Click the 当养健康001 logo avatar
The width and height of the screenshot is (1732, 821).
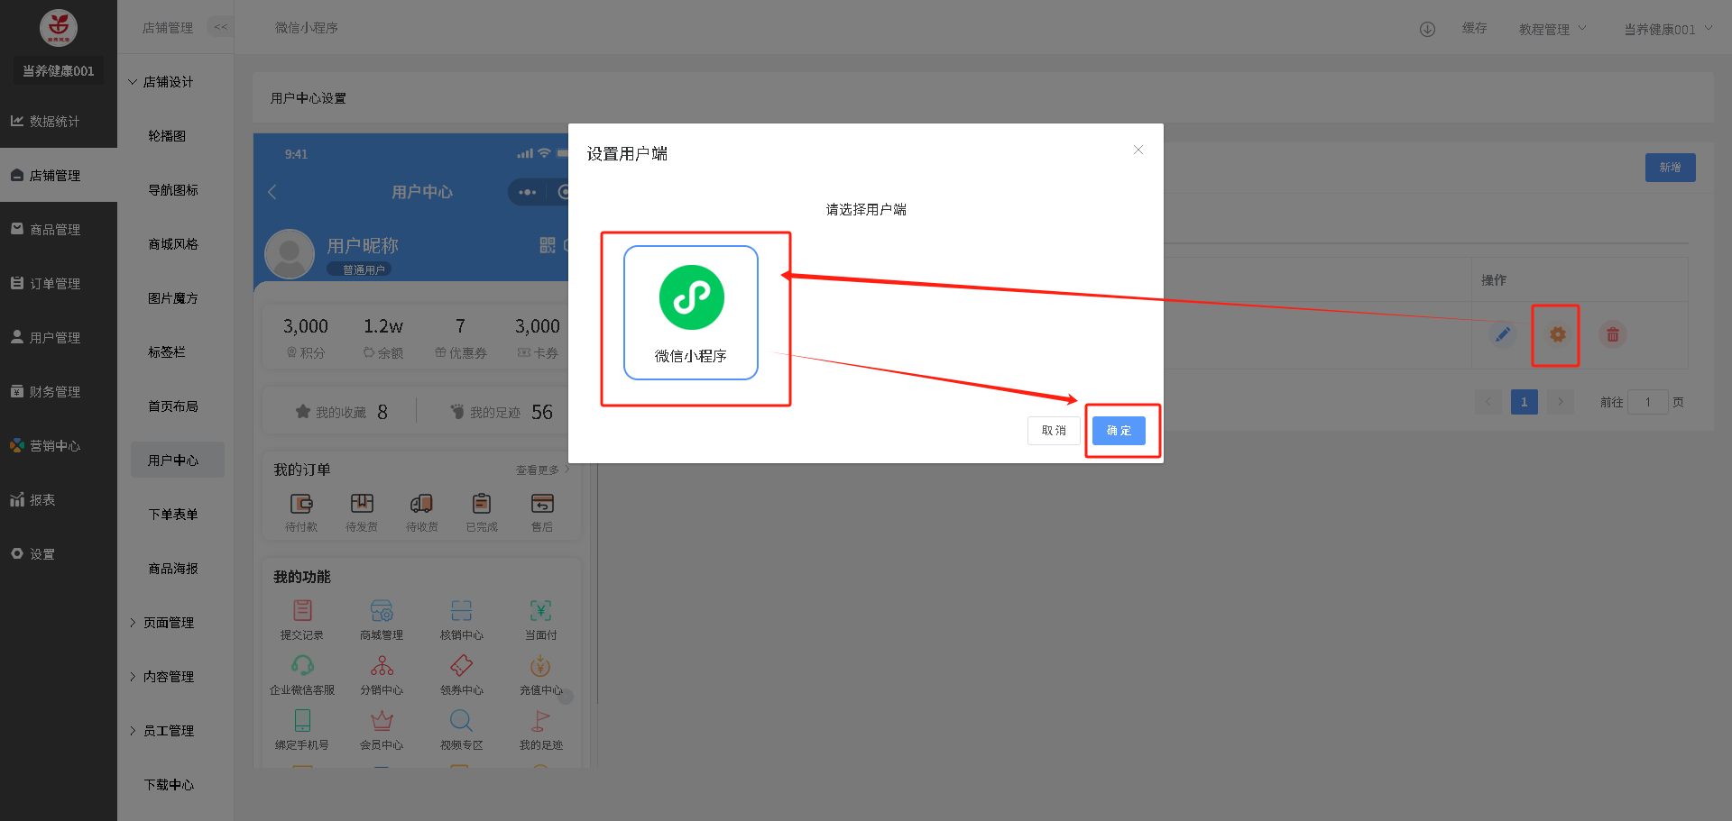coord(59,28)
